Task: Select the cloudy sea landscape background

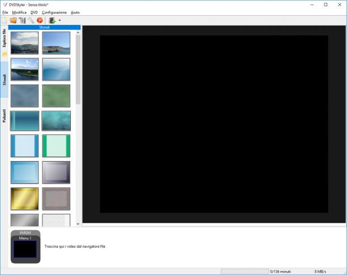Action: [x=24, y=43]
